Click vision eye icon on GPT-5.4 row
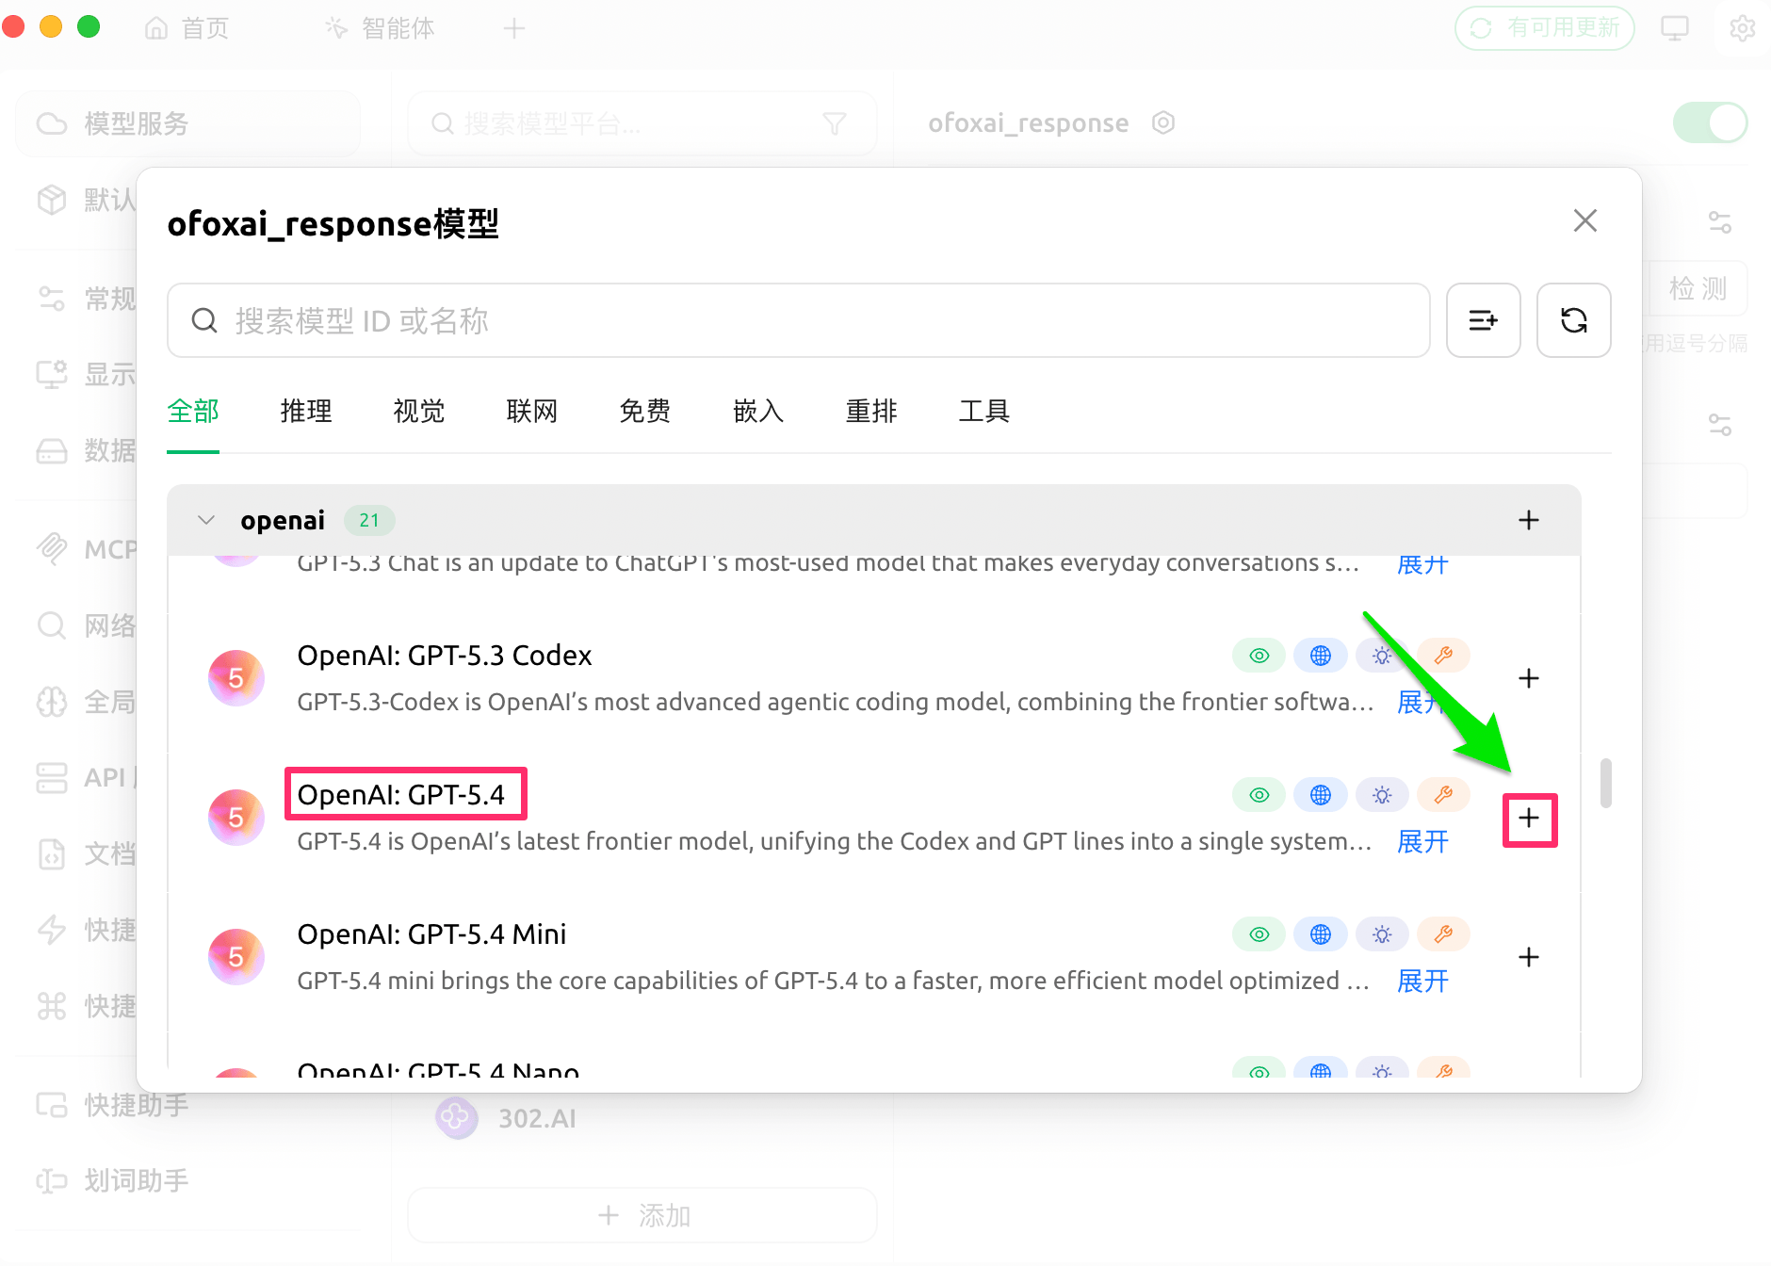 coord(1259,795)
